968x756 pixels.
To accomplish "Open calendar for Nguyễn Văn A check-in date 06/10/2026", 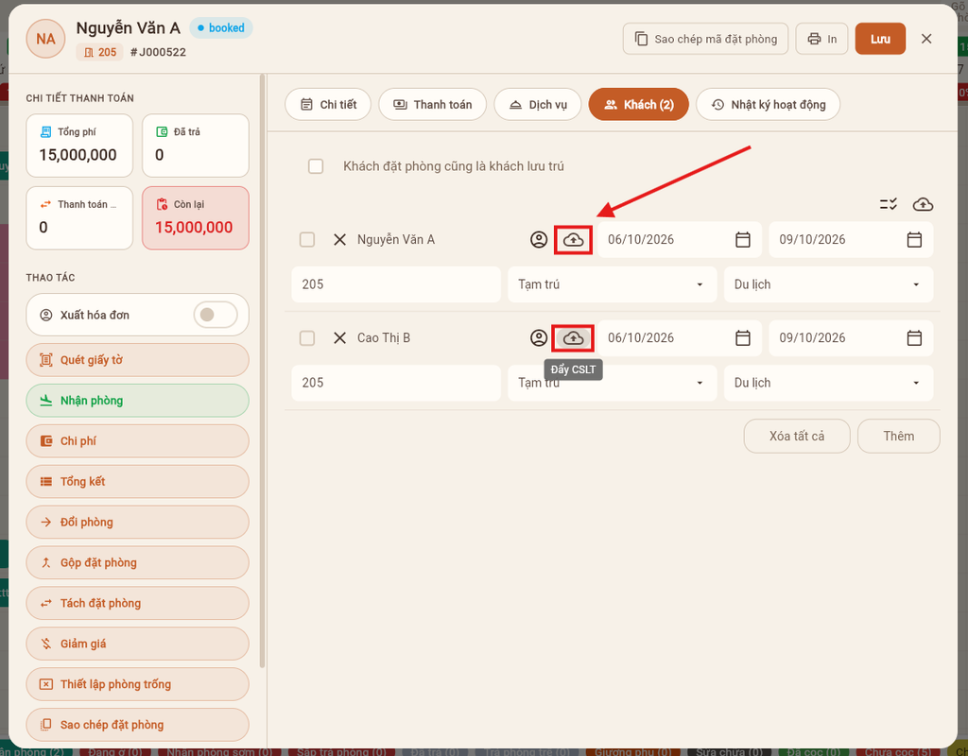I will click(x=743, y=239).
